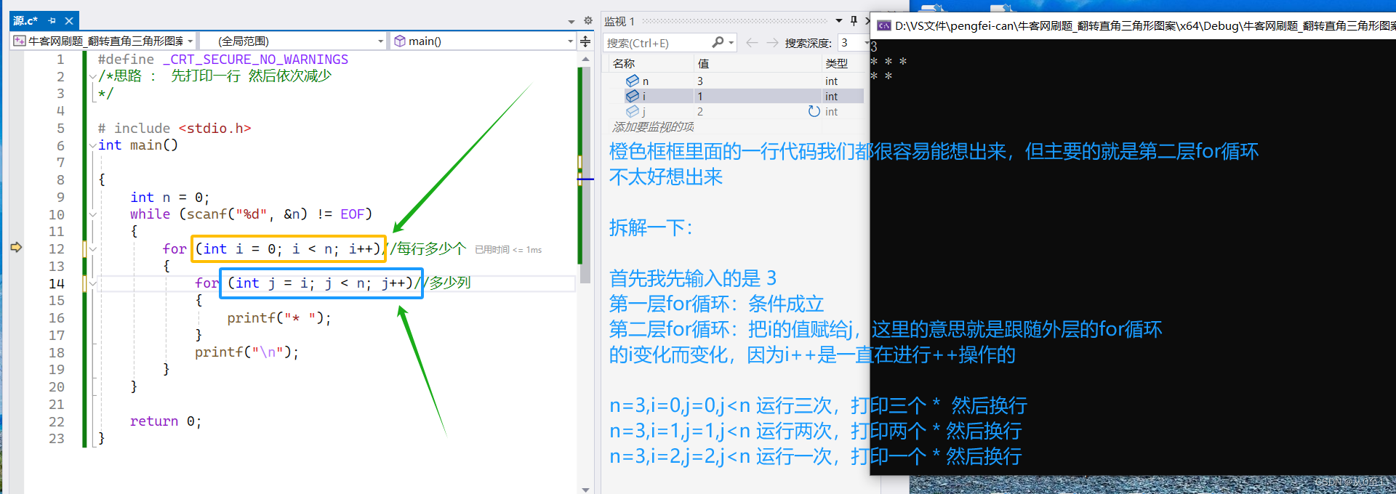
Task: Click the 添加要监视的项 add watch field
Action: pos(653,127)
